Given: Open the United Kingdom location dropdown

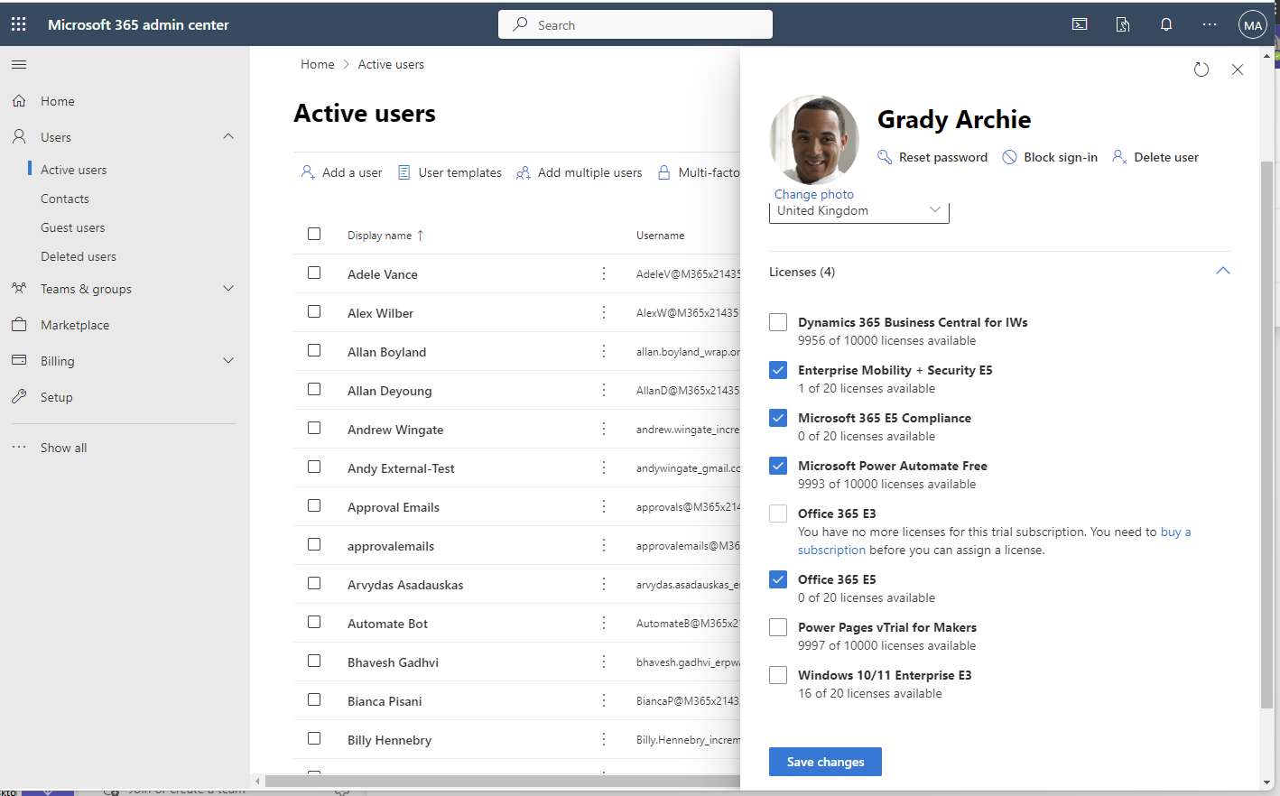Looking at the screenshot, I should (858, 212).
